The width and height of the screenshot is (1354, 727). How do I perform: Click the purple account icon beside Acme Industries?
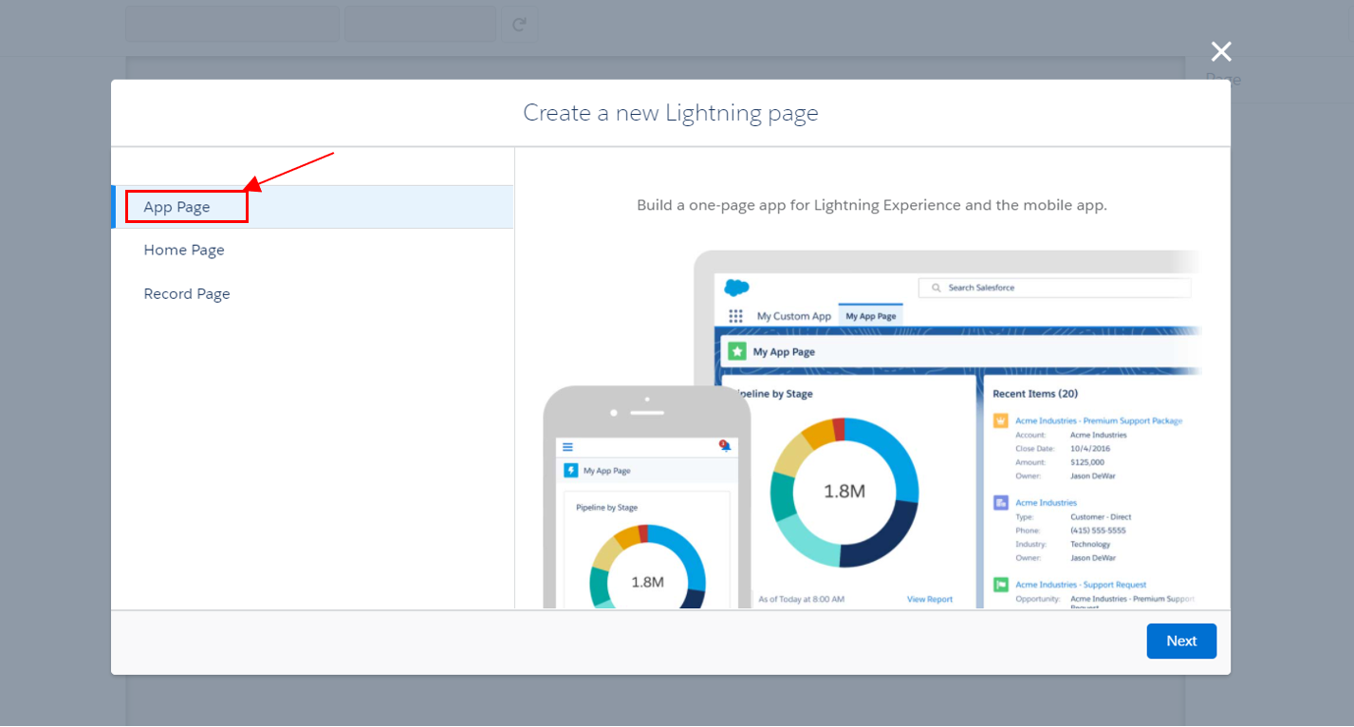coord(1000,503)
